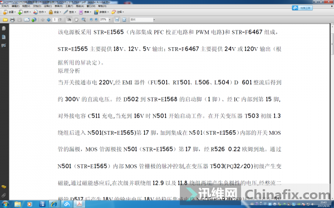Open the 注释(C) Comments menu
This screenshot has width=334, height=208.
pos(48,6)
